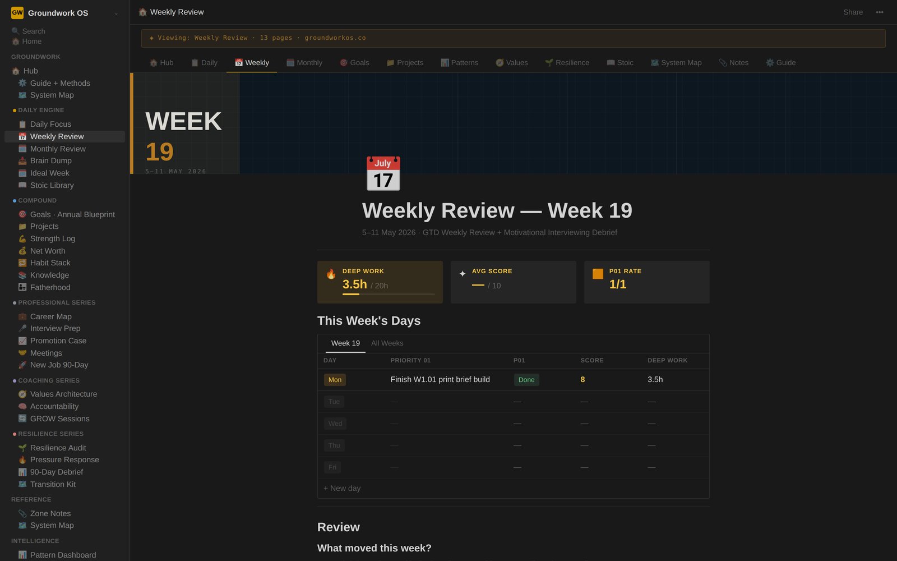Image resolution: width=897 pixels, height=561 pixels.
Task: Open Transition Kit in sidebar
Action: 65,484
